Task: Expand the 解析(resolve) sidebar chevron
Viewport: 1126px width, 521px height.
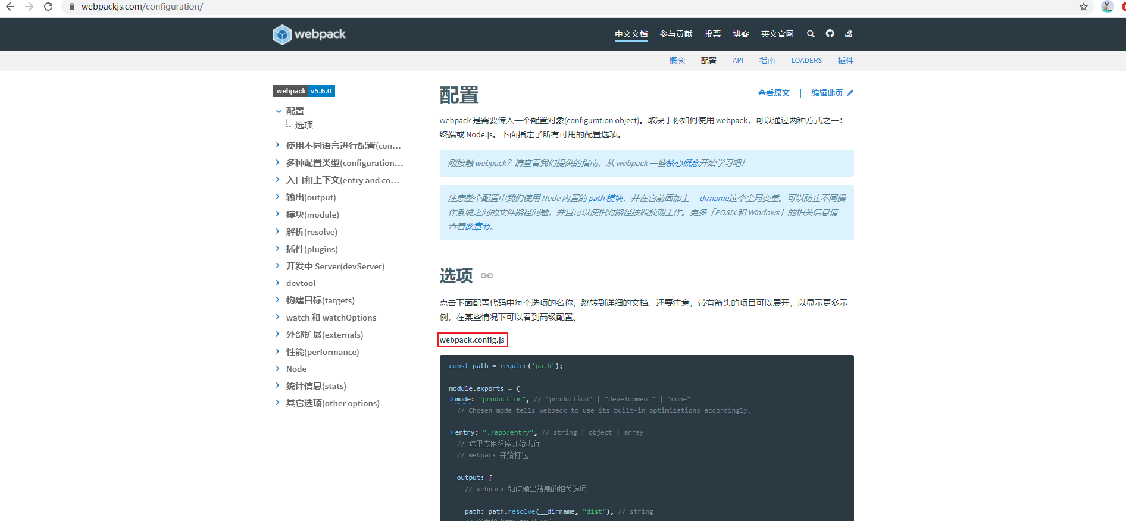Action: 277,231
